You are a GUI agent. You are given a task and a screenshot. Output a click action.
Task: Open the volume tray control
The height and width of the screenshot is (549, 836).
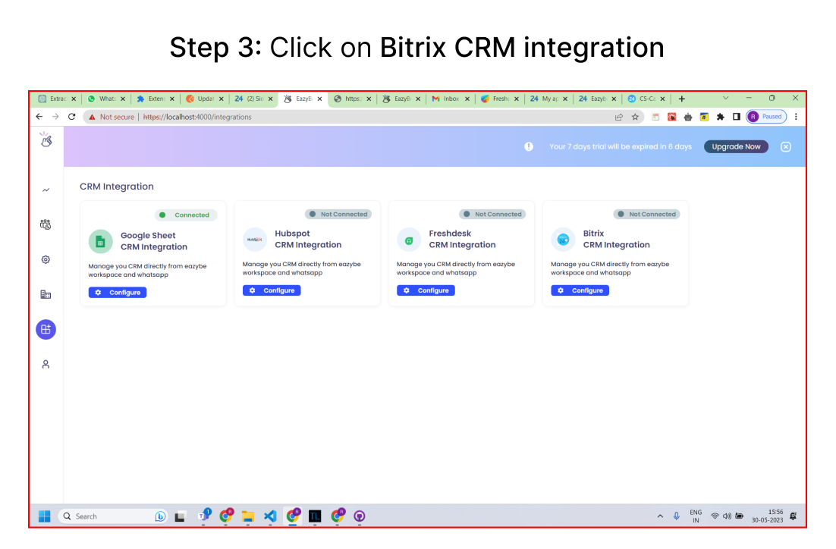point(727,516)
